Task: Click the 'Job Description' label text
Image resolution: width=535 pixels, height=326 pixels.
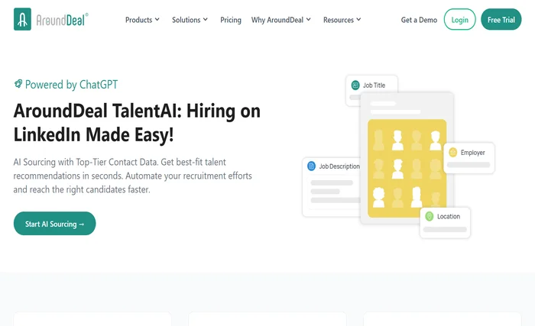Action: point(339,166)
